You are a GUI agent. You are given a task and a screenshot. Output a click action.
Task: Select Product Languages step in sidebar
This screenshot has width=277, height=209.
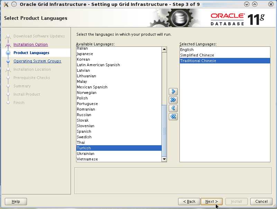[x=31, y=53]
